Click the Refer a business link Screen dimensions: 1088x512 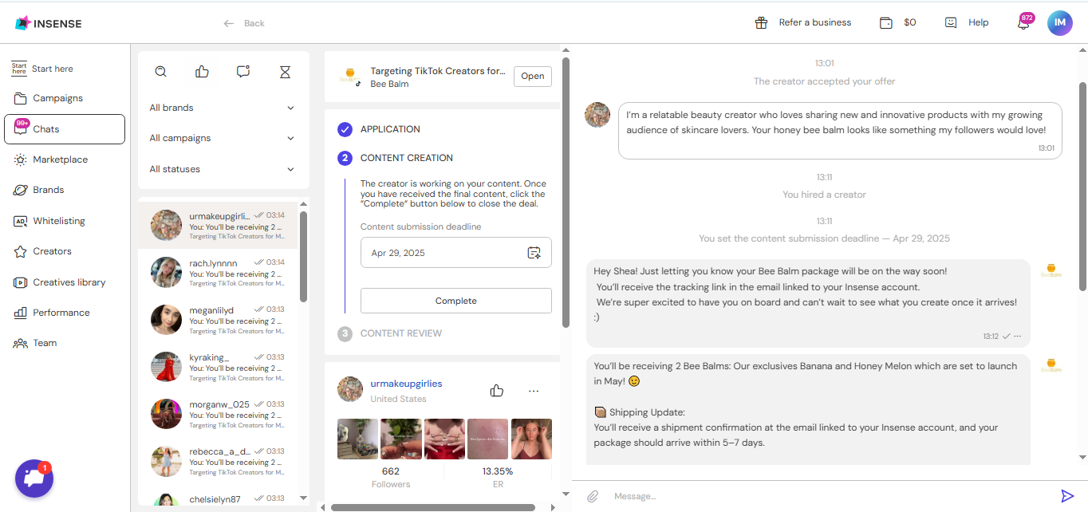[815, 22]
